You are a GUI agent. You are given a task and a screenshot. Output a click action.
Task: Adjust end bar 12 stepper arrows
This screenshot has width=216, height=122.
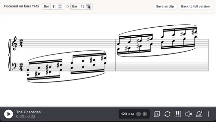click(88, 6)
